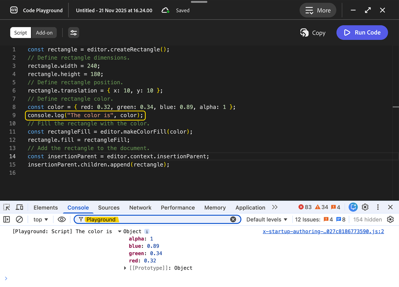This screenshot has width=399, height=287.
Task: Open DevTools settings gear
Action: click(x=365, y=207)
